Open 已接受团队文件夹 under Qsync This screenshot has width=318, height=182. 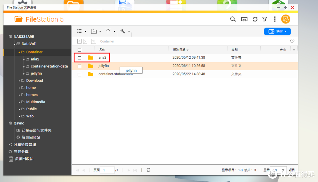point(37,130)
